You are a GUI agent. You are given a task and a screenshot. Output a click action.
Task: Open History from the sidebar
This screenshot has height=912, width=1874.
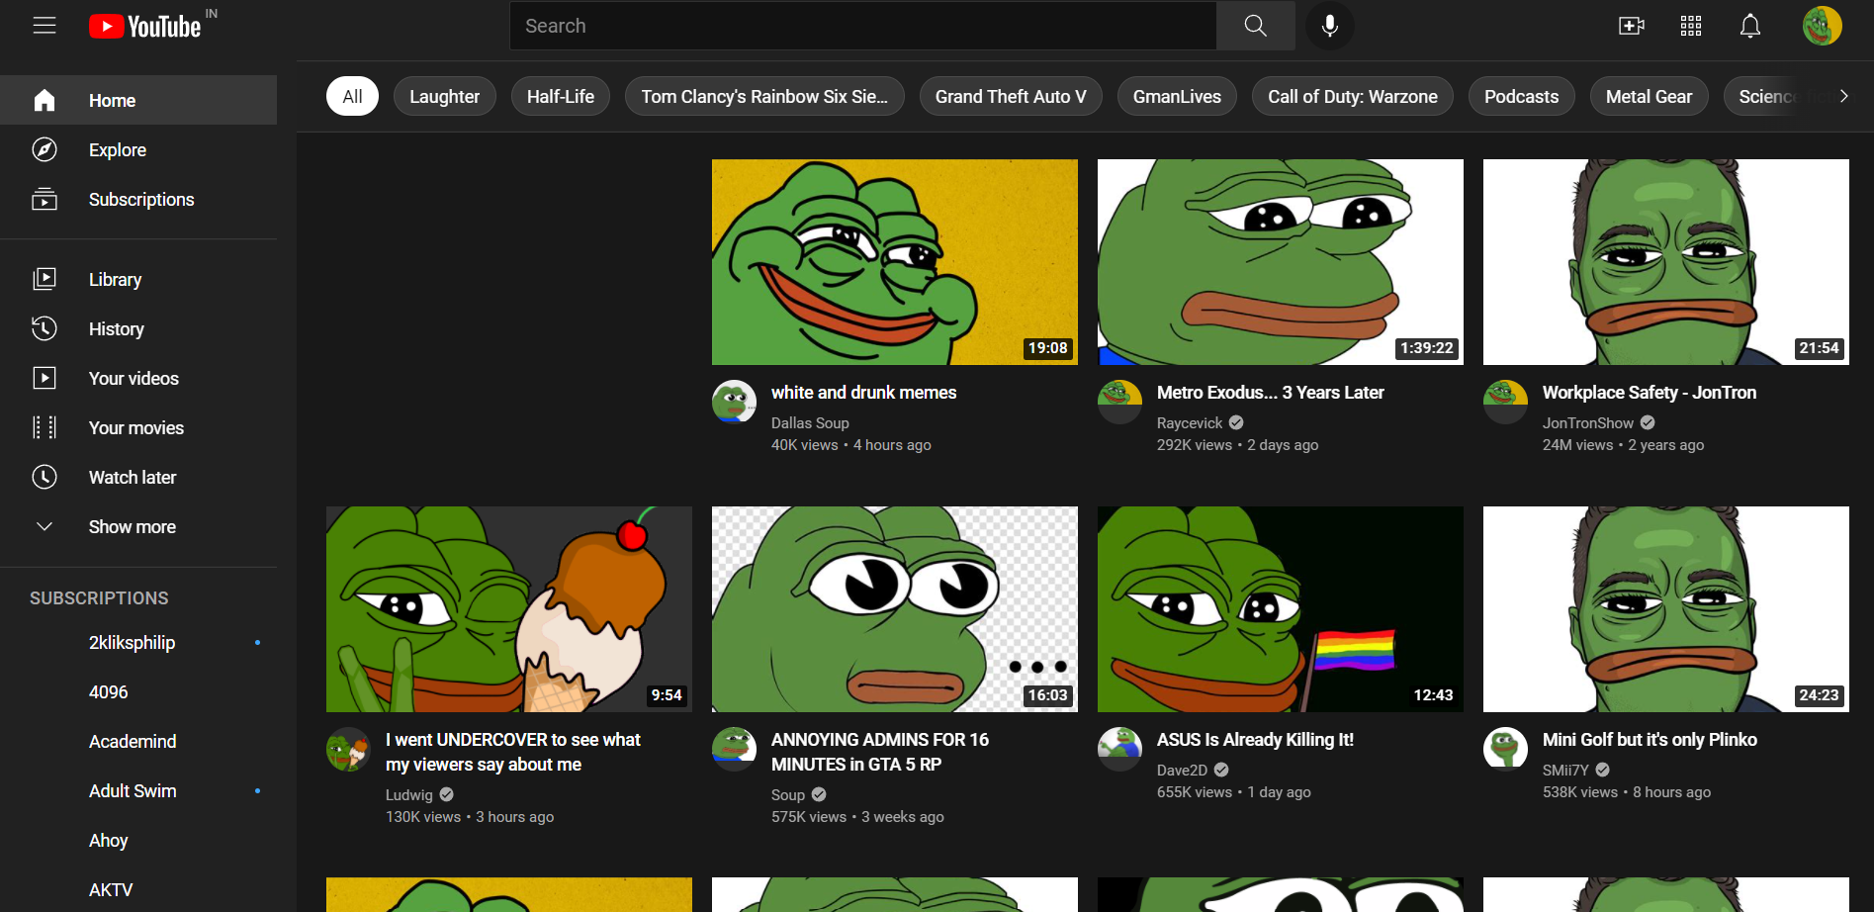point(117,328)
